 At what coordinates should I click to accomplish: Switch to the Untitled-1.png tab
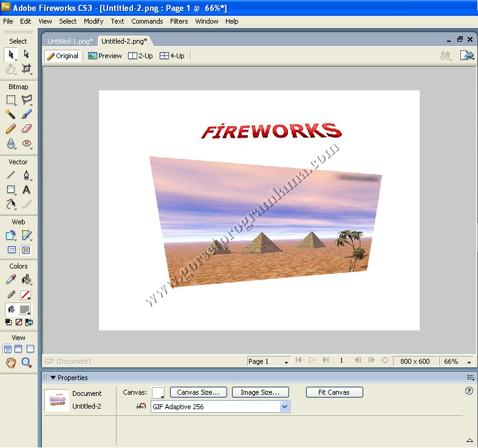(x=70, y=41)
